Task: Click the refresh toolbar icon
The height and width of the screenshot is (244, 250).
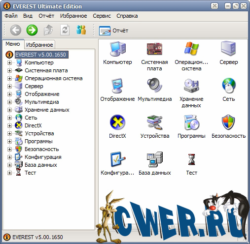Action: pos(65,30)
